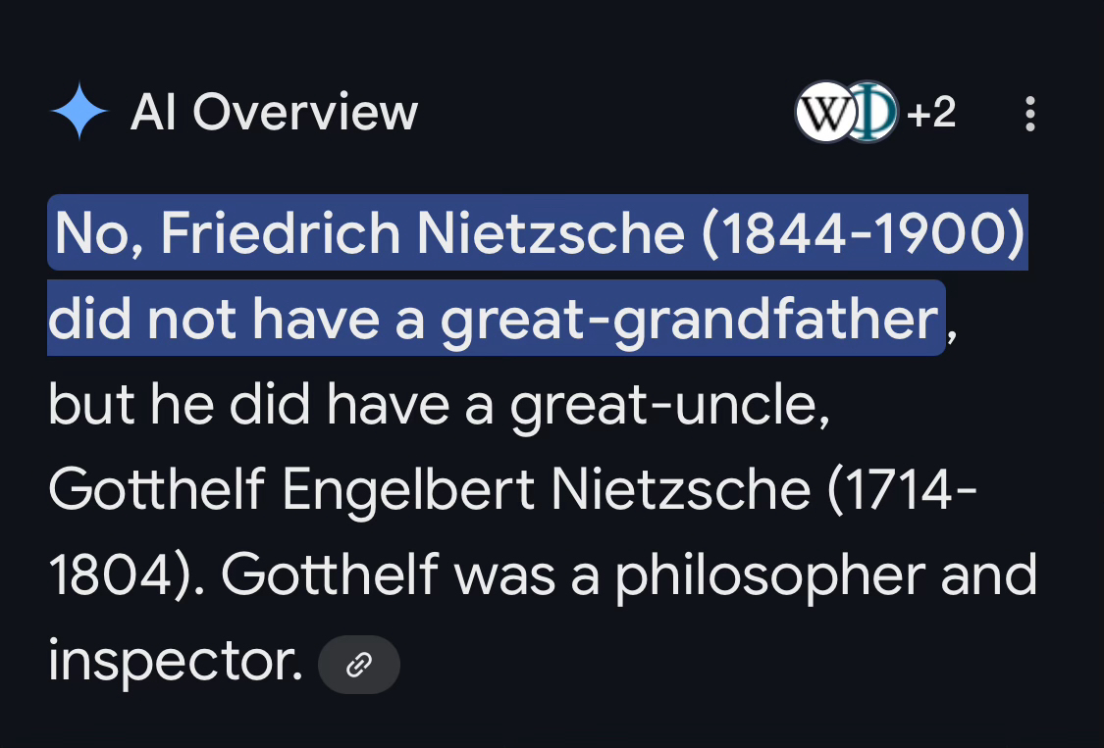This screenshot has height=748, width=1104.
Task: Click the '(1844-1900)' date range
Action: tap(863, 233)
